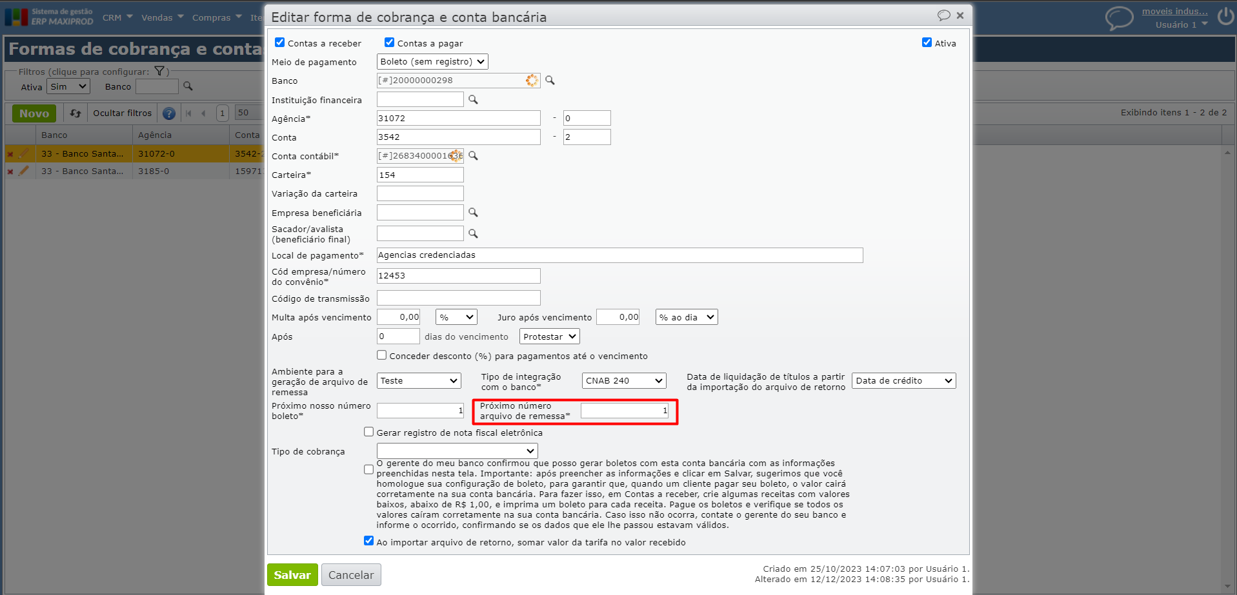The height and width of the screenshot is (595, 1237).
Task: Click the filter funnel icon in Filtros
Action: (x=159, y=72)
